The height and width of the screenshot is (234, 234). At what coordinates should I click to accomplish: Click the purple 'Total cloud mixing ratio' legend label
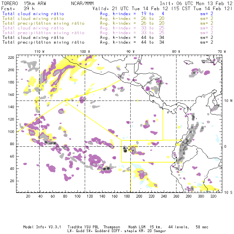click(x=33, y=28)
